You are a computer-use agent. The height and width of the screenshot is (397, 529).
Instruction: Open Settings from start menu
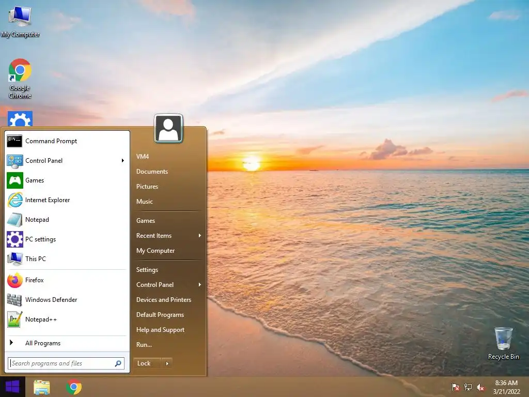147,270
